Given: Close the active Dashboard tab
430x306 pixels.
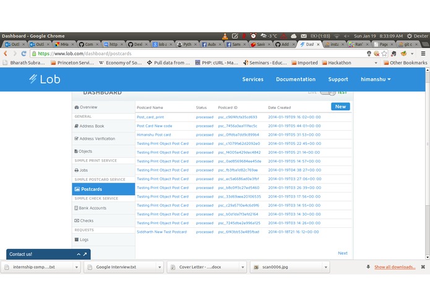Looking at the screenshot, I should tap(318, 44).
